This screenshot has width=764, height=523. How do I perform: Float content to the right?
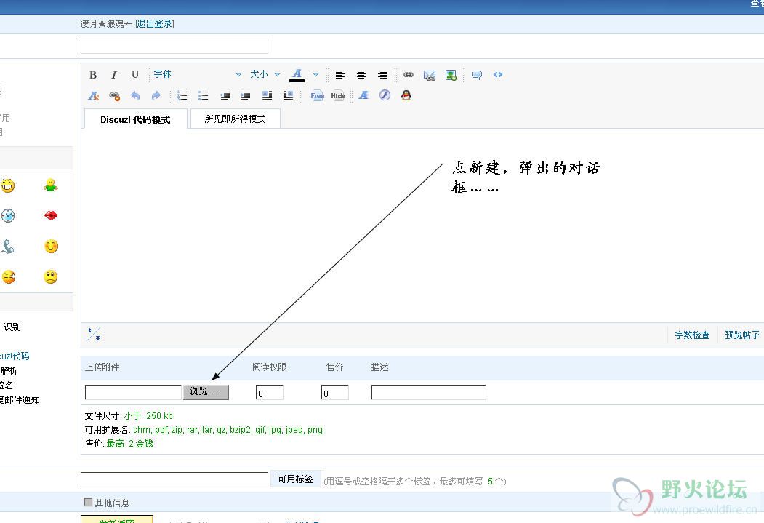pyautogui.click(x=288, y=95)
